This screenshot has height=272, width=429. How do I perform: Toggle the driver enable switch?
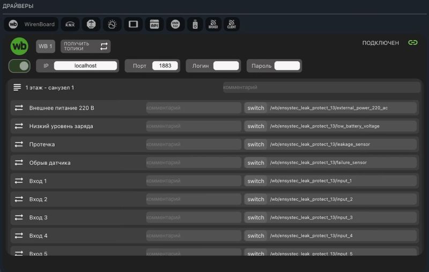[x=19, y=66]
